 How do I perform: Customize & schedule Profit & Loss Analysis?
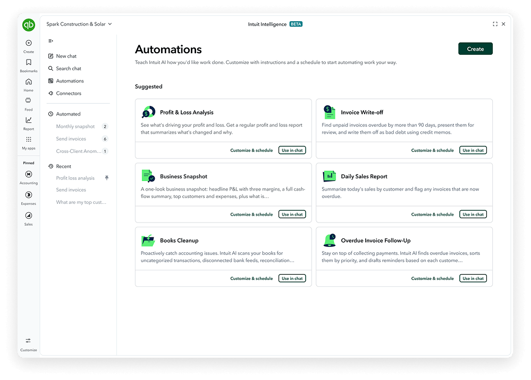pos(251,150)
